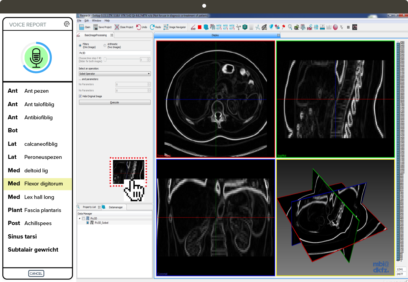Toggle visibility checkbox for Pic3D node
Viewport: 408px width, 282px height.
pos(84,219)
